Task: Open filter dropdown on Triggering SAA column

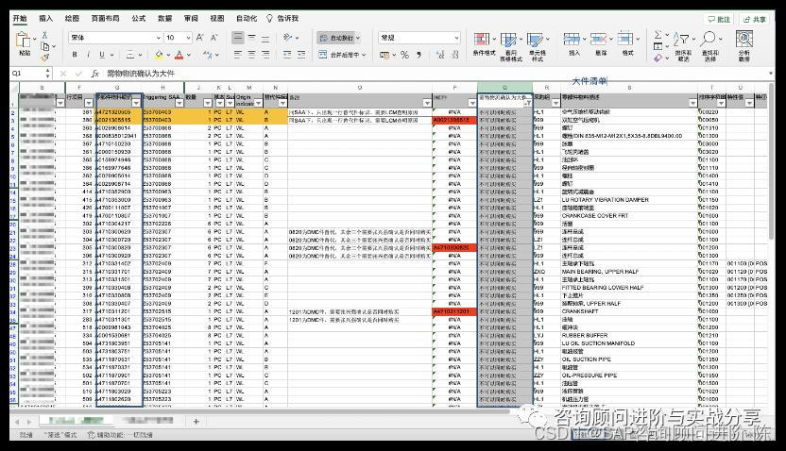Action: pos(179,103)
